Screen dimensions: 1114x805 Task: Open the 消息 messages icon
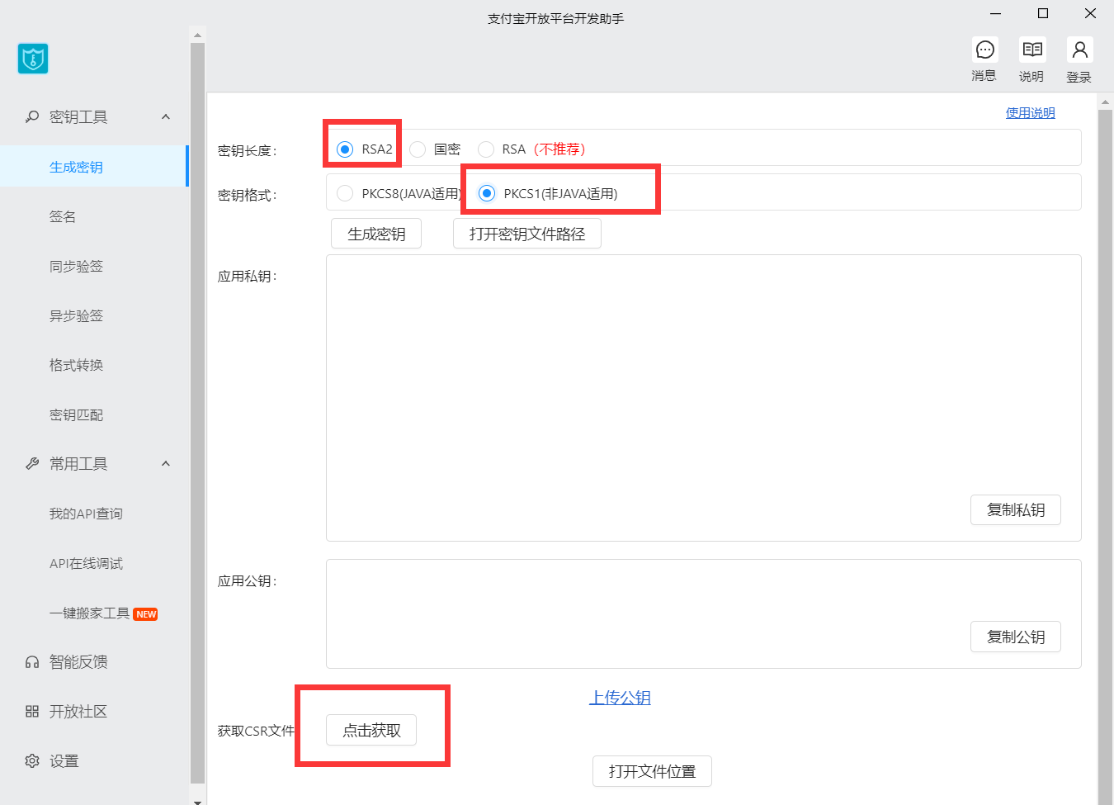984,50
